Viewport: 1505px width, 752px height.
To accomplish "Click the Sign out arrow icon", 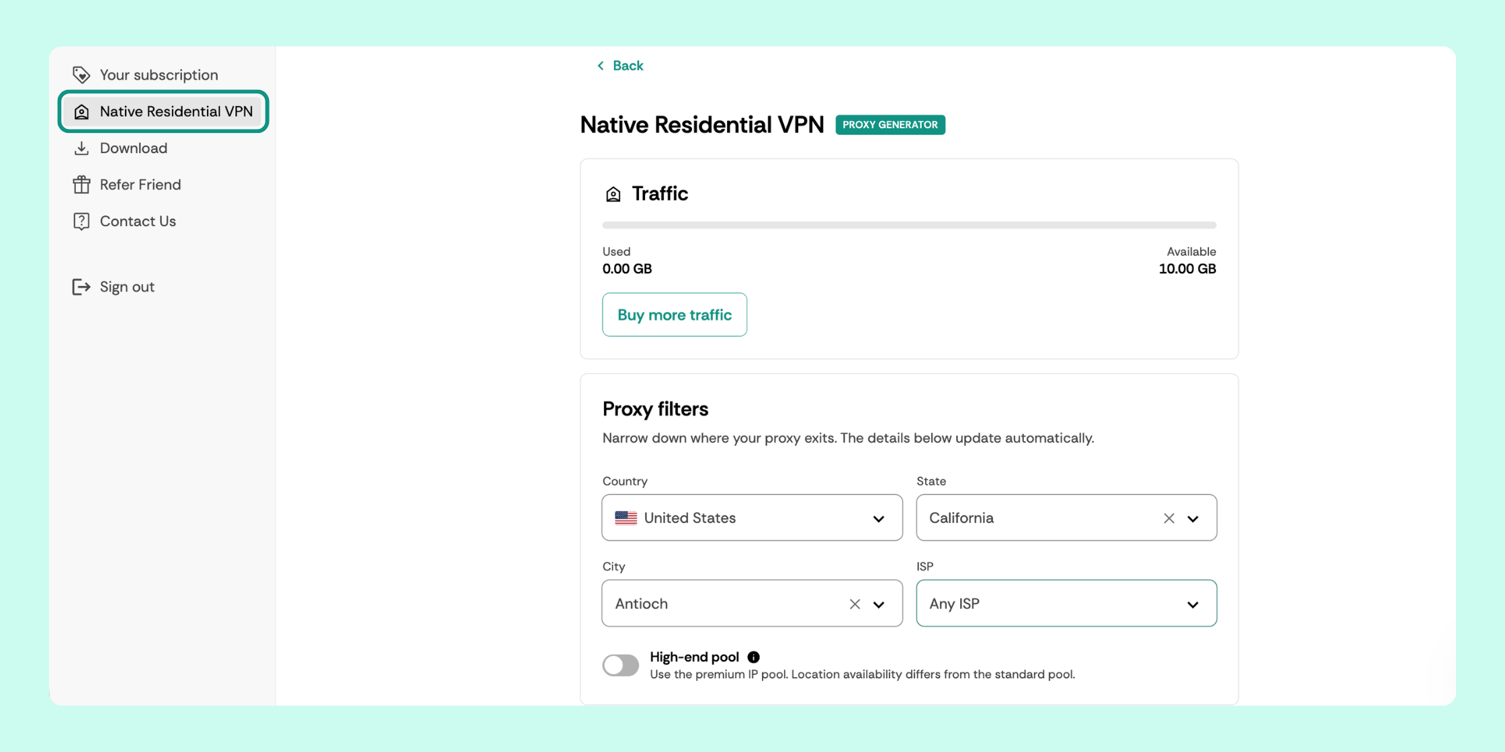I will click(81, 287).
